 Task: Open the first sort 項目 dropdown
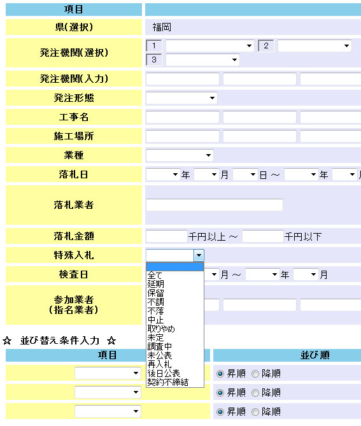pyautogui.click(x=108, y=373)
